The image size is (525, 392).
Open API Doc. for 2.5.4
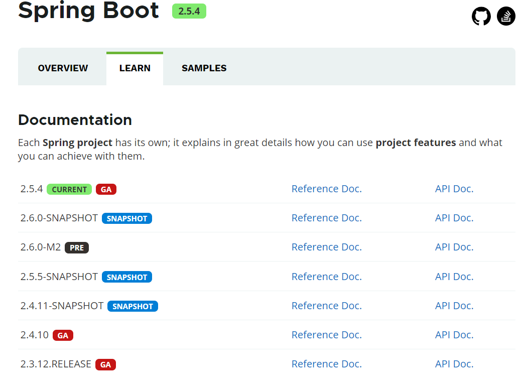pyautogui.click(x=454, y=189)
